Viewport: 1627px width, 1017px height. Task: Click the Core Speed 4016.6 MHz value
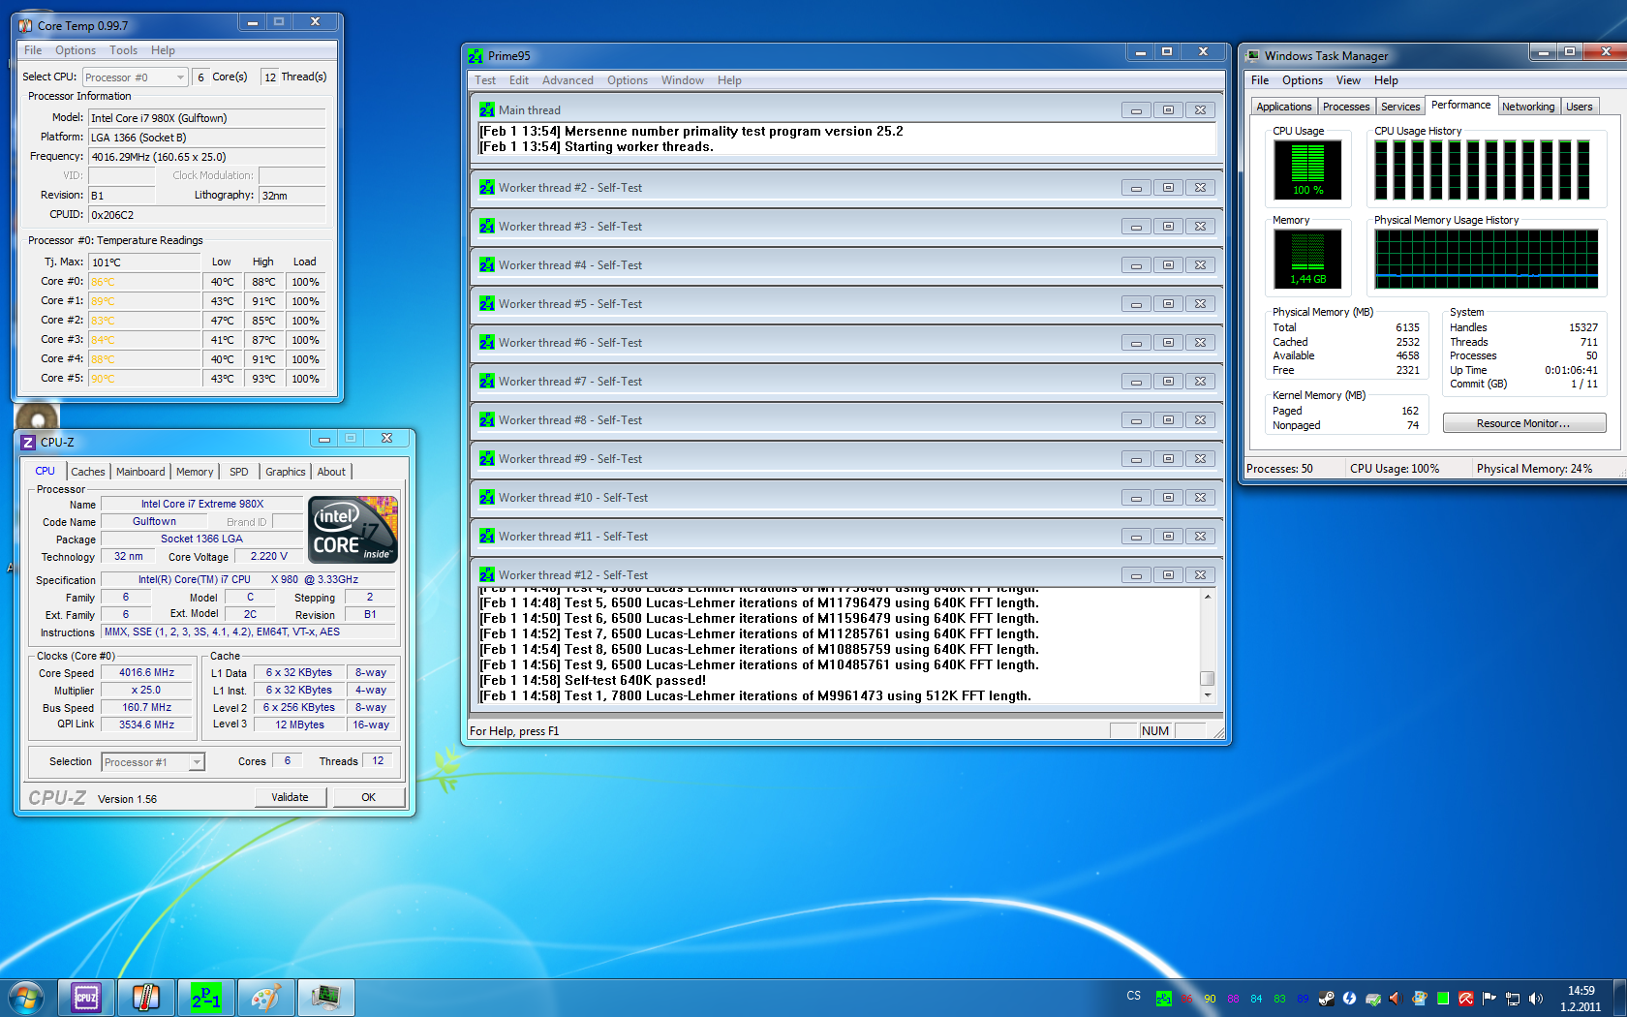(x=147, y=672)
